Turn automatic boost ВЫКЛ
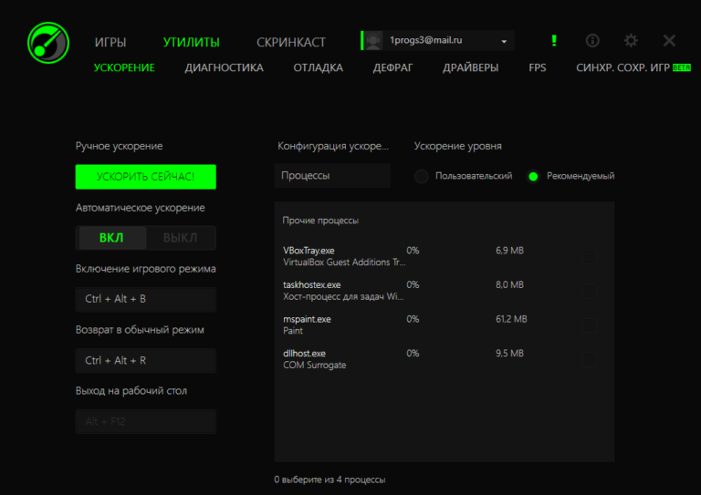This screenshot has width=701, height=495. point(180,237)
